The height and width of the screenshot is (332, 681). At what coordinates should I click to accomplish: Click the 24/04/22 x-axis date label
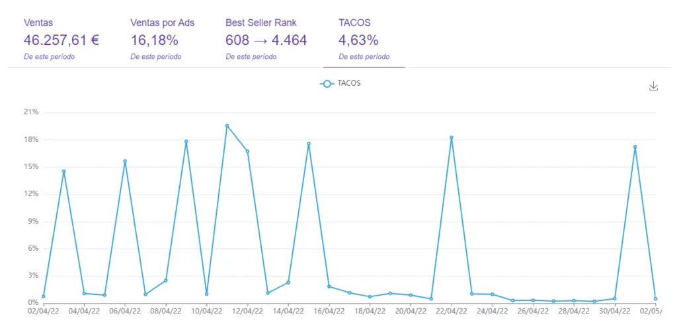[x=492, y=311]
